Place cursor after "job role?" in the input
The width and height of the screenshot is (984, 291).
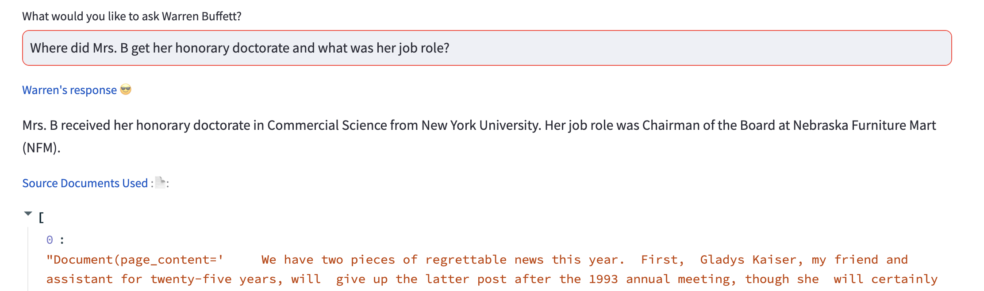click(x=450, y=48)
